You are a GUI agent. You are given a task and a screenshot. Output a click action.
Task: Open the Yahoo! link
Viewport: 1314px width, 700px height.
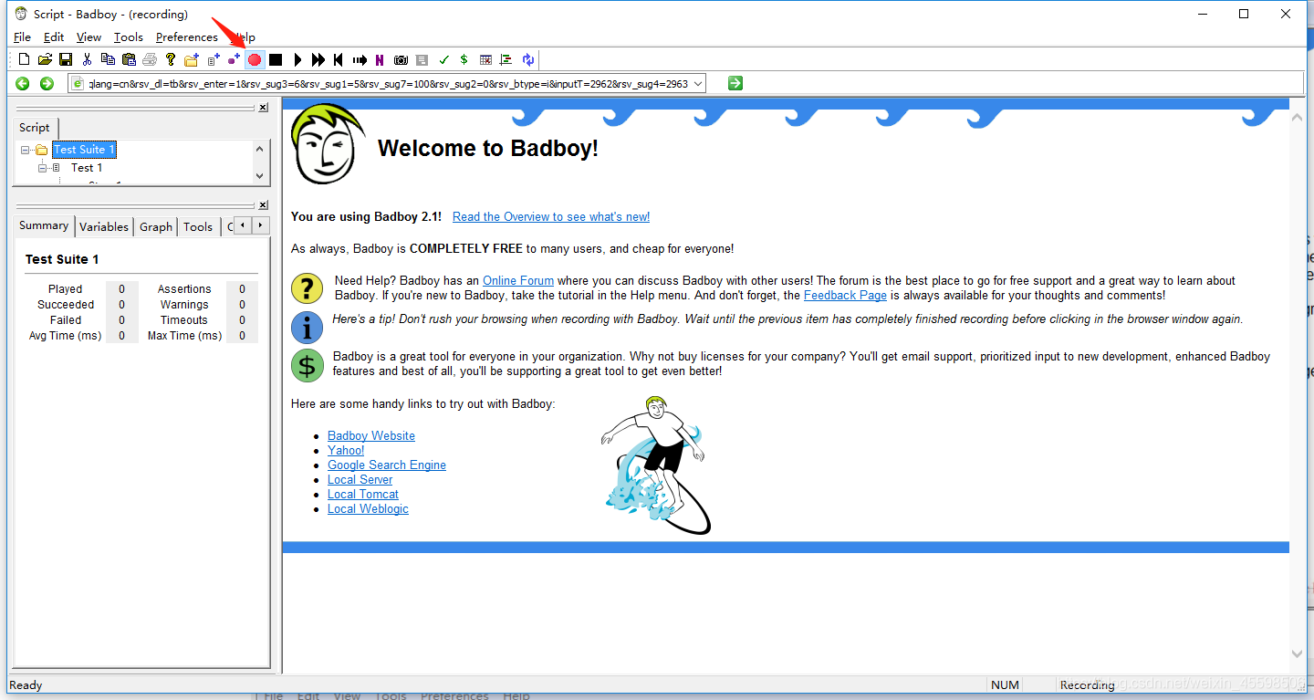pyautogui.click(x=346, y=451)
